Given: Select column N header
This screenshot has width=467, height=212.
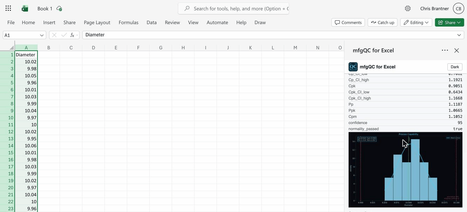Looking at the screenshot, I should pyautogui.click(x=318, y=48).
